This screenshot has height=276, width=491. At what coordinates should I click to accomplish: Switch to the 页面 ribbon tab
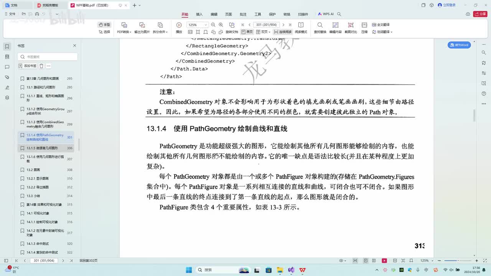click(229, 14)
